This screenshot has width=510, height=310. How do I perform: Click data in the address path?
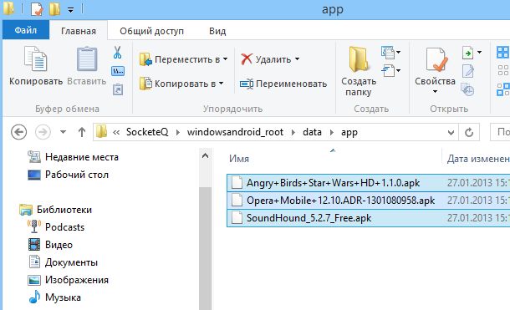(312, 132)
